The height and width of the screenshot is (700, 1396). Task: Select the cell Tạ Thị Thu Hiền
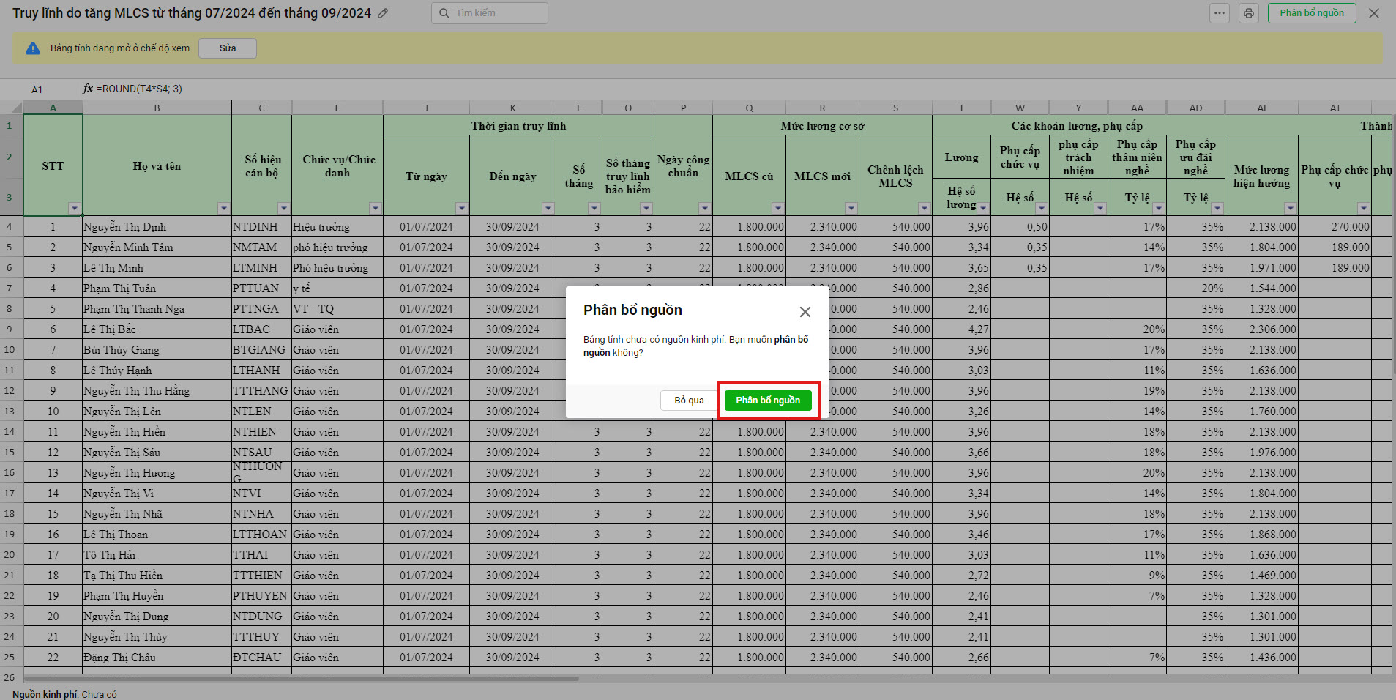point(157,576)
